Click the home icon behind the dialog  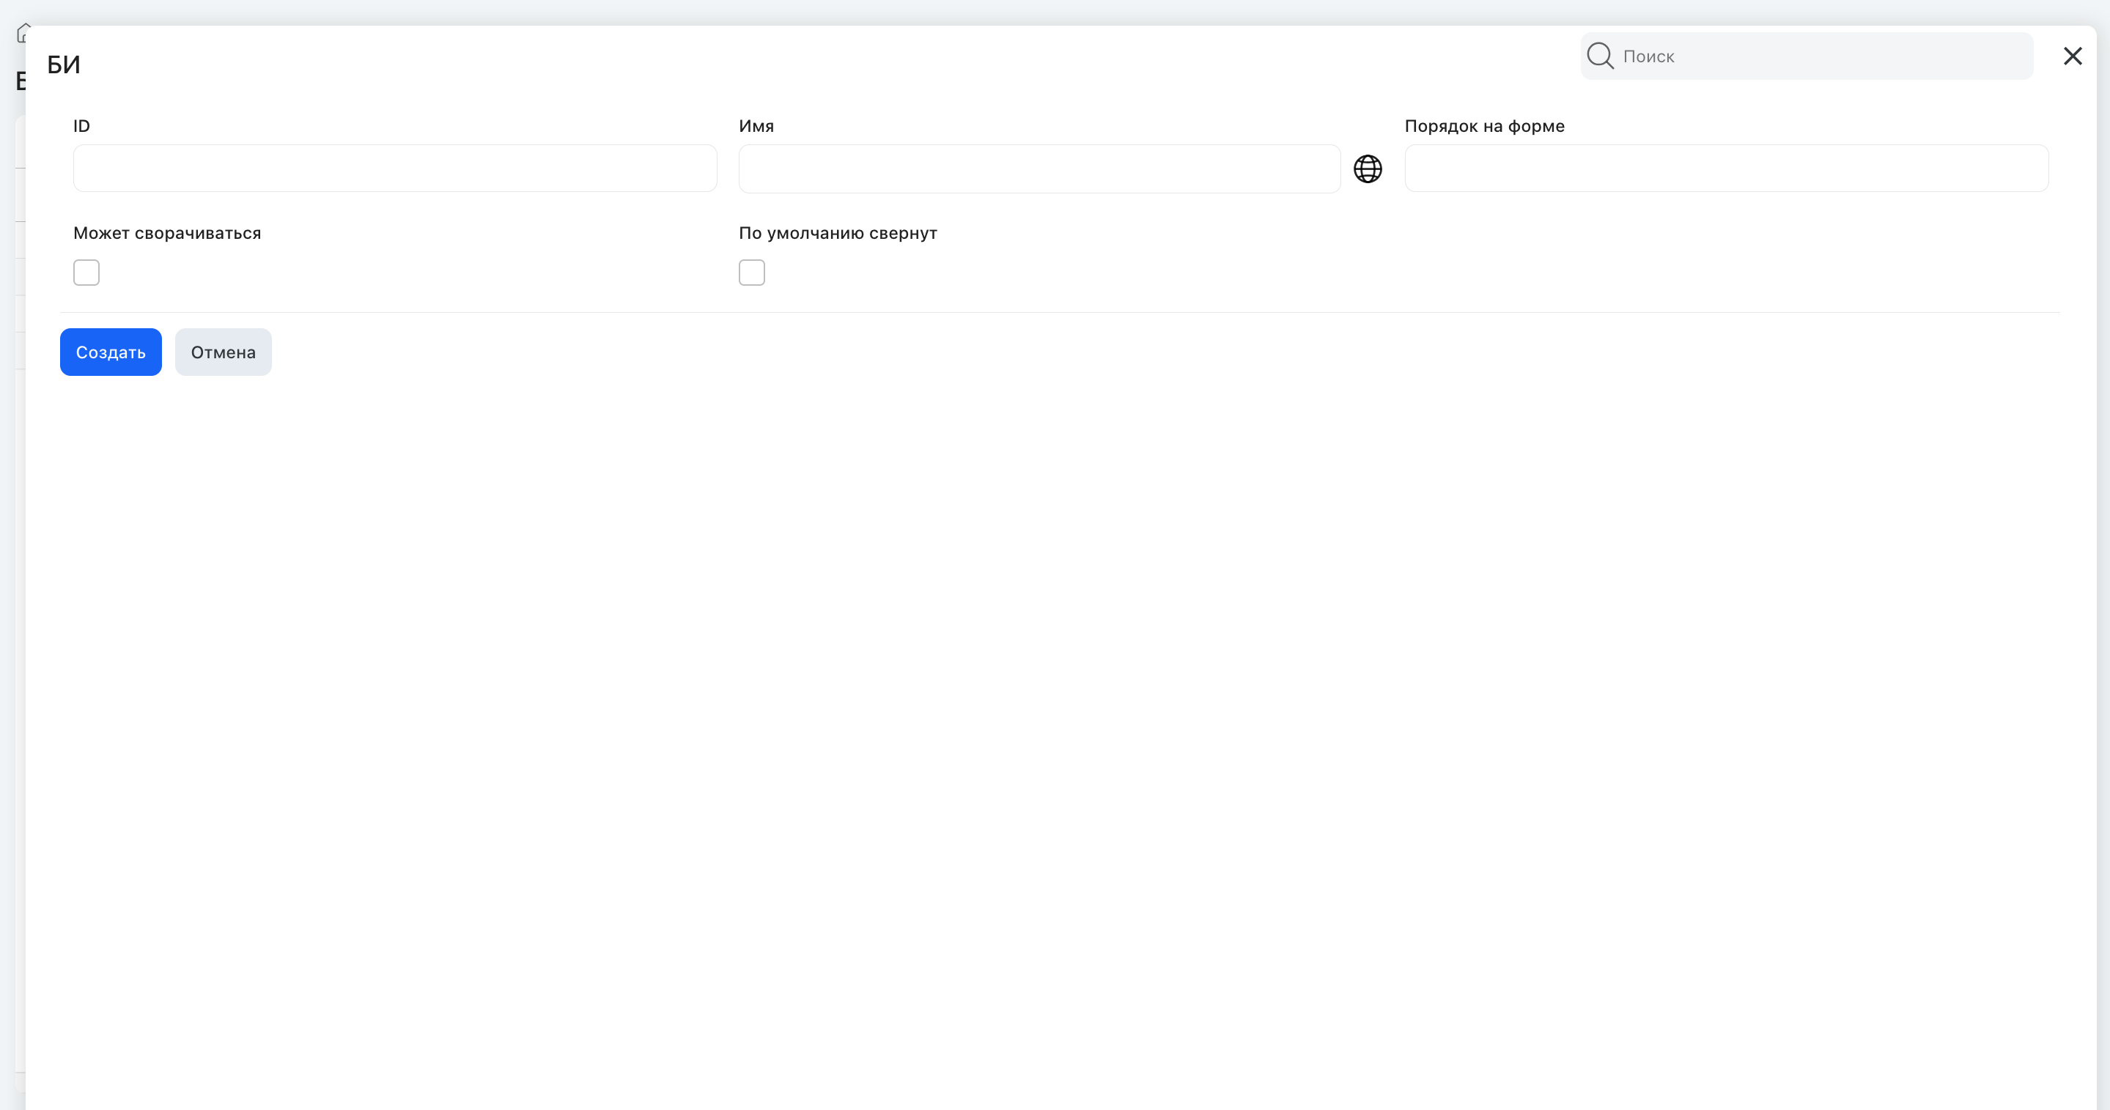tap(22, 33)
